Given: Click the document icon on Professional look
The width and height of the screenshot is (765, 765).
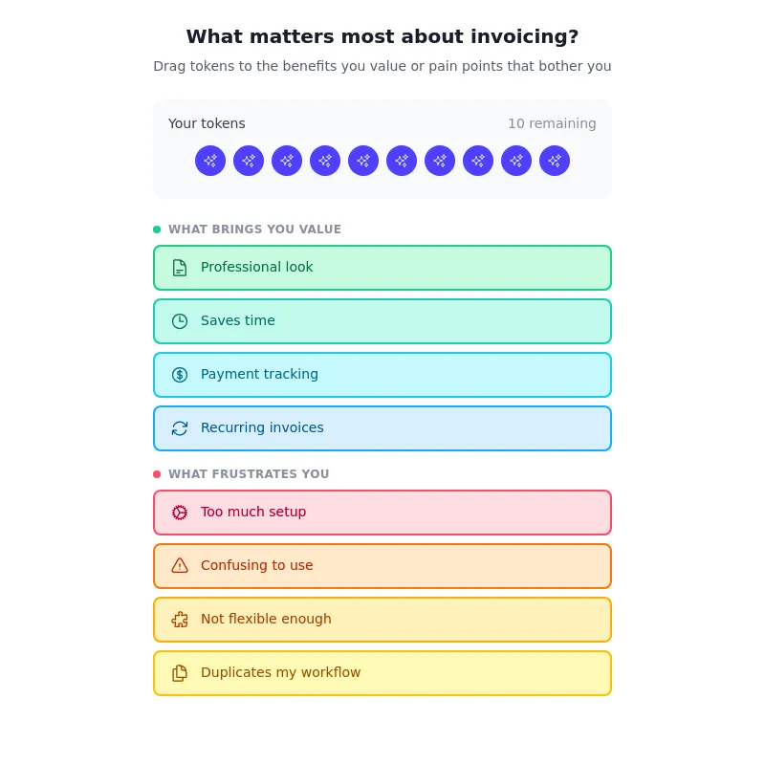Looking at the screenshot, I should point(180,267).
